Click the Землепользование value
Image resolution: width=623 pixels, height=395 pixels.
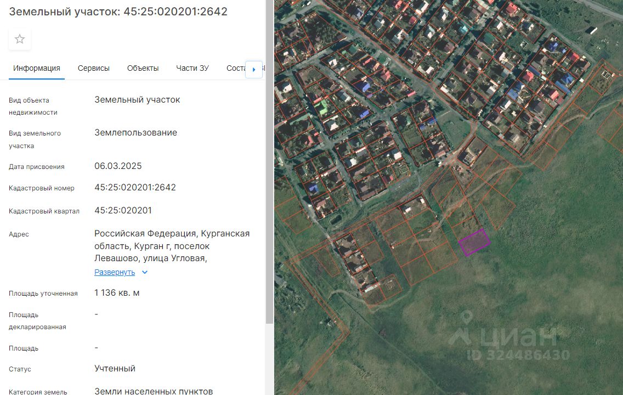click(x=135, y=133)
